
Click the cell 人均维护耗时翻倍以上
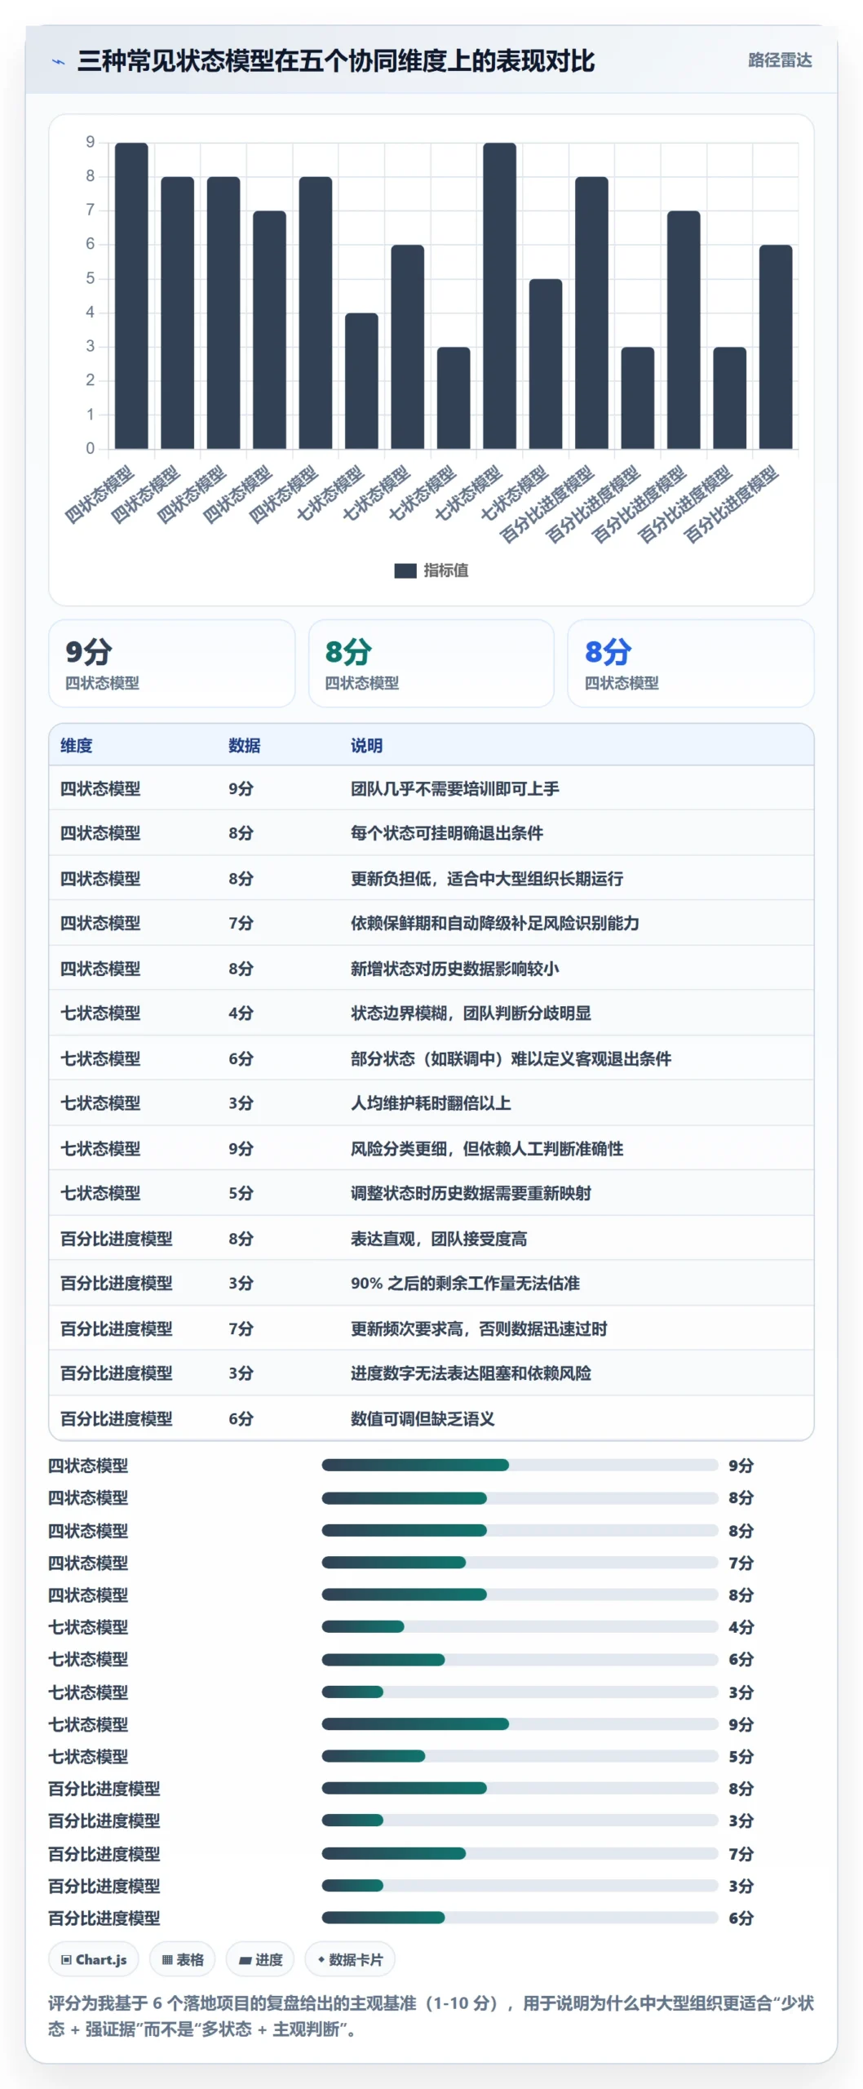point(431,1103)
